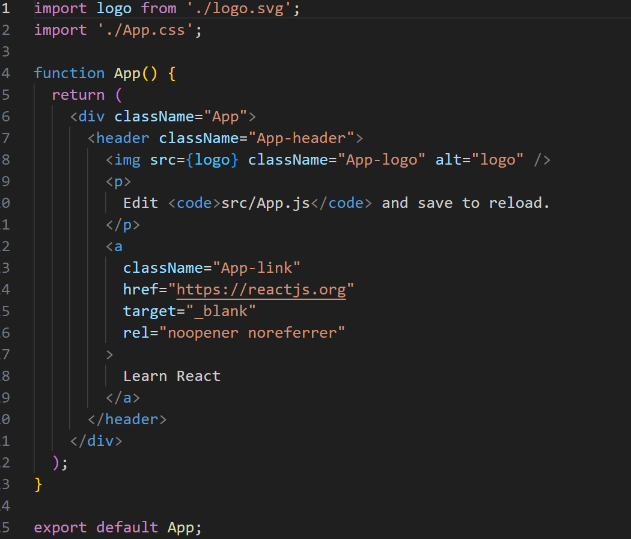
Task: Click the "App-logo" className string
Action: (382, 160)
